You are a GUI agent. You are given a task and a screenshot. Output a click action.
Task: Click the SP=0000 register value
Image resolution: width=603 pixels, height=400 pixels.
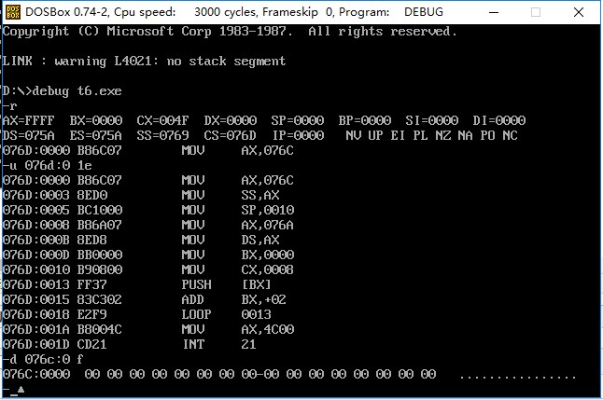pos(297,120)
